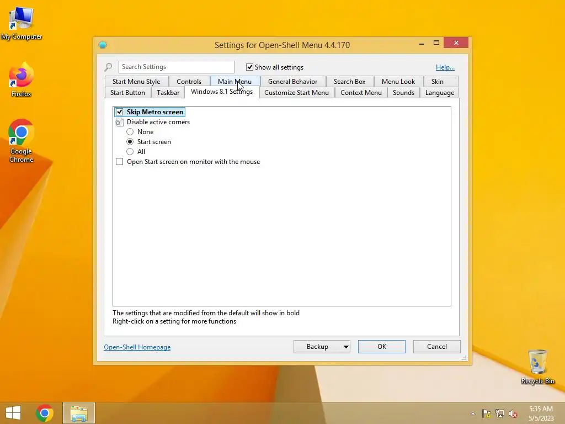
Task: Toggle Show all settings checkbox
Action: click(249, 67)
